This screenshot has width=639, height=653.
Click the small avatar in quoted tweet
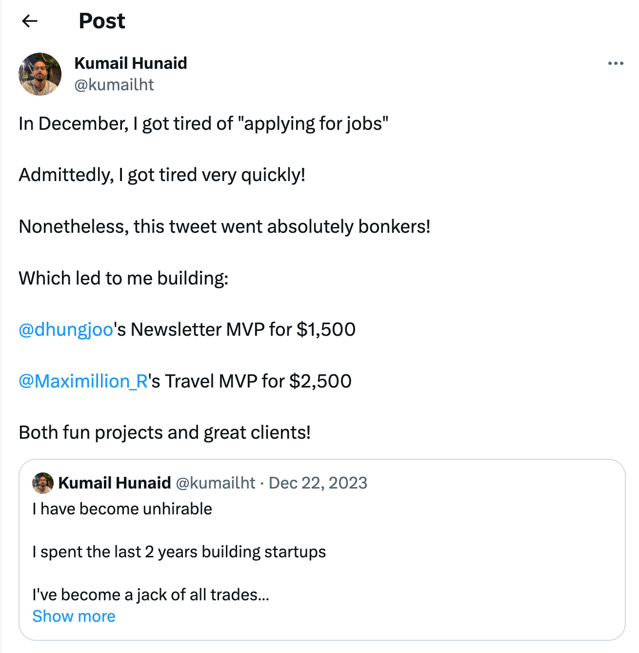[x=43, y=483]
